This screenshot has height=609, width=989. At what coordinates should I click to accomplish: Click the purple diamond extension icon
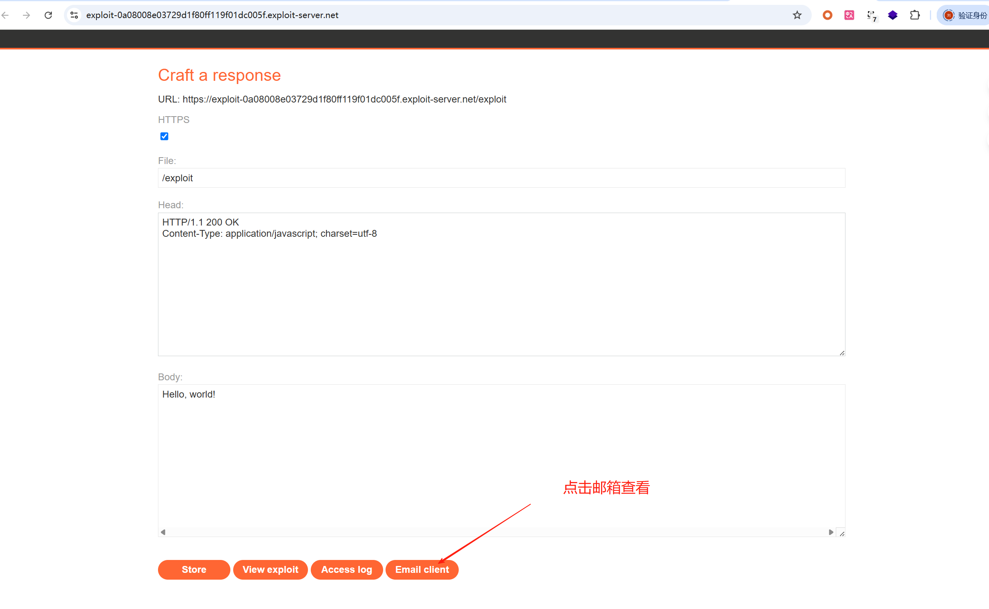point(893,15)
